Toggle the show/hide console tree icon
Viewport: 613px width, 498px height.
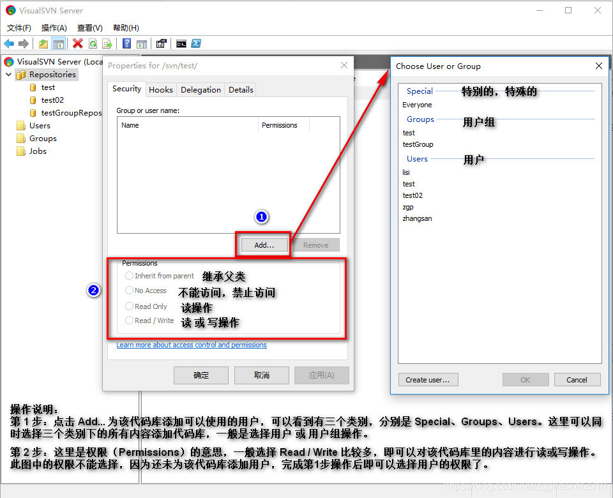click(59, 44)
